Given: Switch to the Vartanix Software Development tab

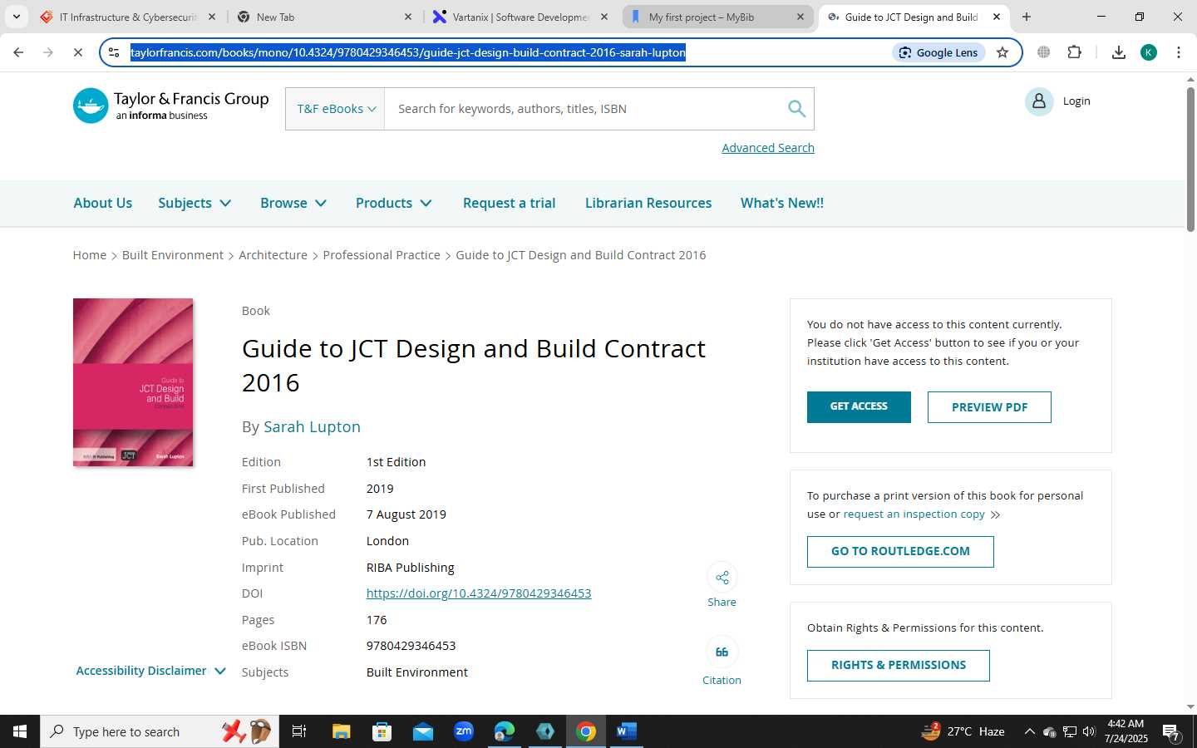Looking at the screenshot, I should point(520,17).
